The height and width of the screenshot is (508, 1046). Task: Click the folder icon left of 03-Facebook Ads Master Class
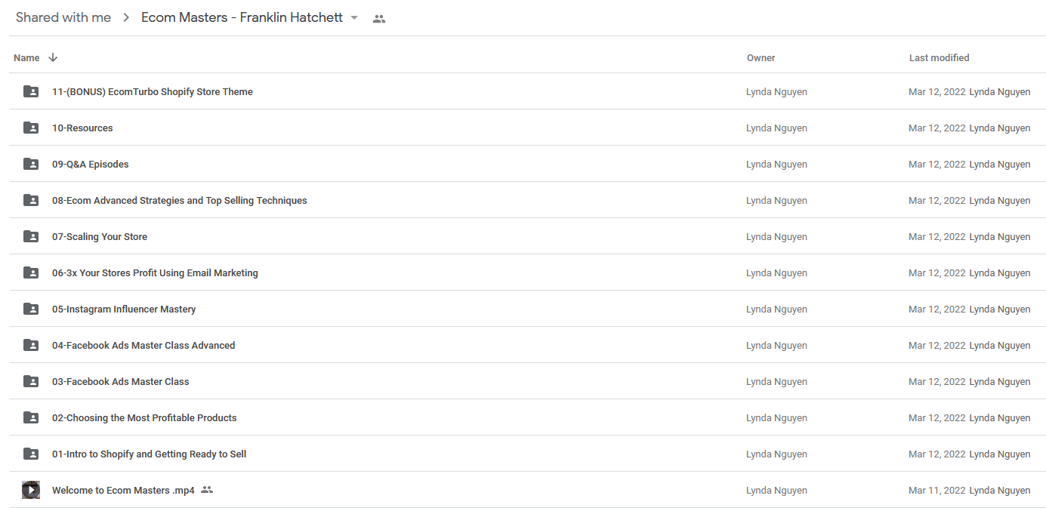coord(31,381)
